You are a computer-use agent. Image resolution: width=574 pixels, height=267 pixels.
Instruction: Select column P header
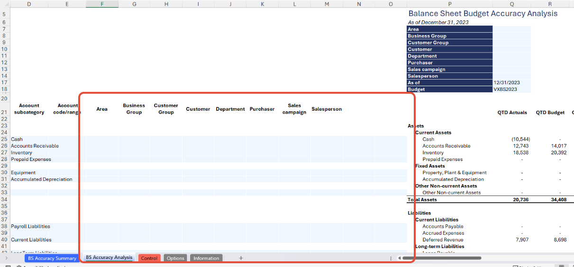[449, 4]
